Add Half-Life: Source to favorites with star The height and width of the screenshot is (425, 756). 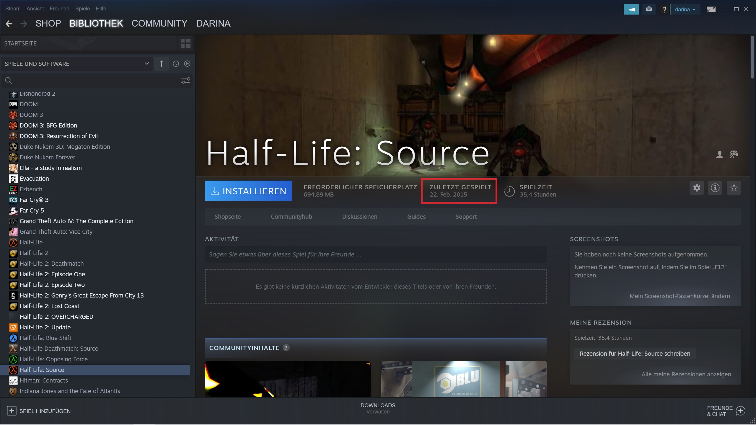point(734,188)
